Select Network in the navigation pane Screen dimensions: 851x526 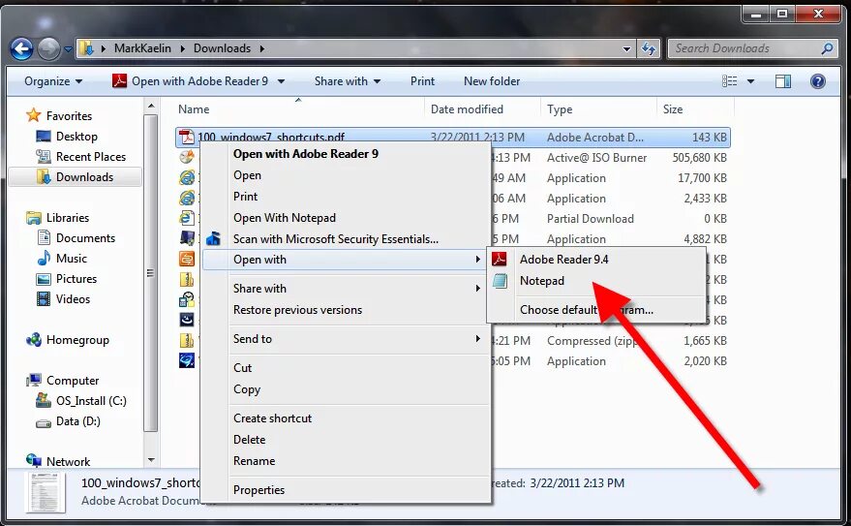pos(68,462)
